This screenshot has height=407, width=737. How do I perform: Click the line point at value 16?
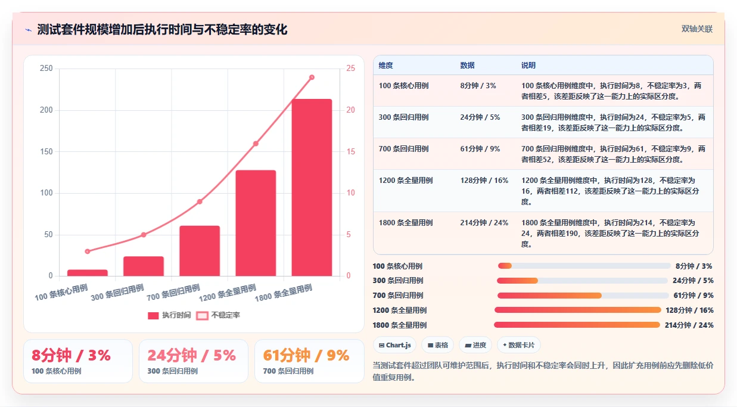point(256,144)
